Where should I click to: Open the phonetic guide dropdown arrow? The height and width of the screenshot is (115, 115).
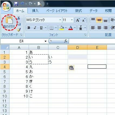coord(85,28)
